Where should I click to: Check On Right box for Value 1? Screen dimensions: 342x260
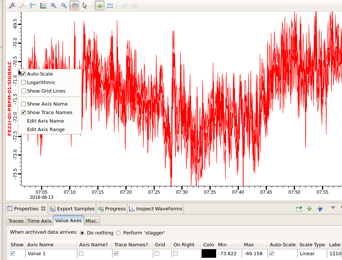tap(175, 253)
